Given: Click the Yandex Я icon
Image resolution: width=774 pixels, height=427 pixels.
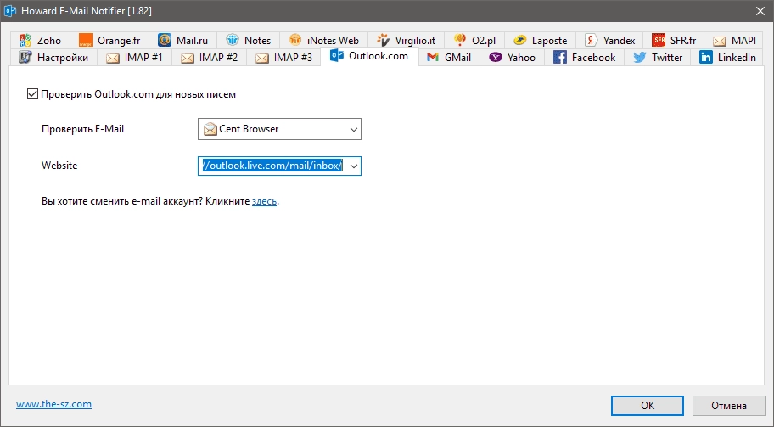Looking at the screenshot, I should 591,40.
